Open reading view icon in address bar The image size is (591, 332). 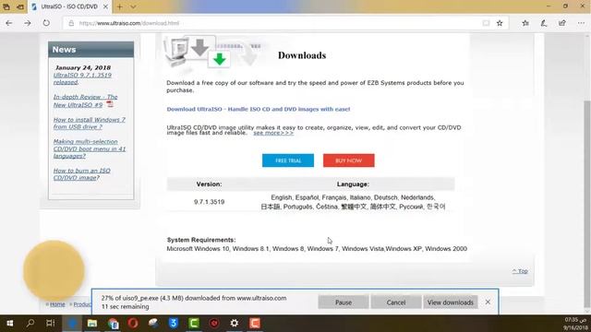[487, 23]
